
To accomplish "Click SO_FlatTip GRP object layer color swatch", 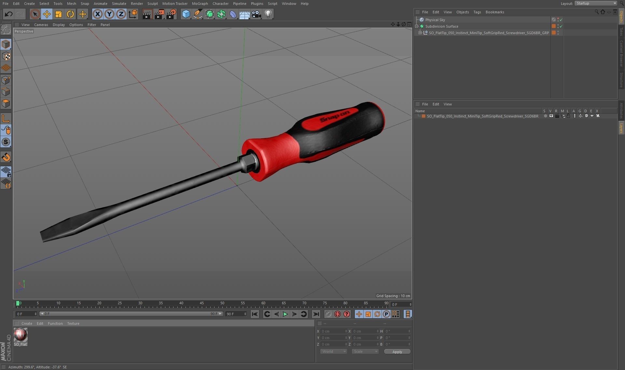I will [x=553, y=33].
